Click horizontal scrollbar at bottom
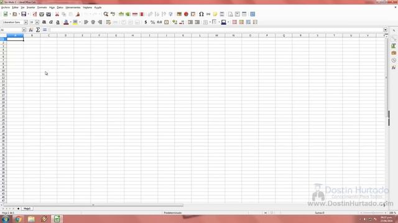398x223 pixels. pos(93,205)
